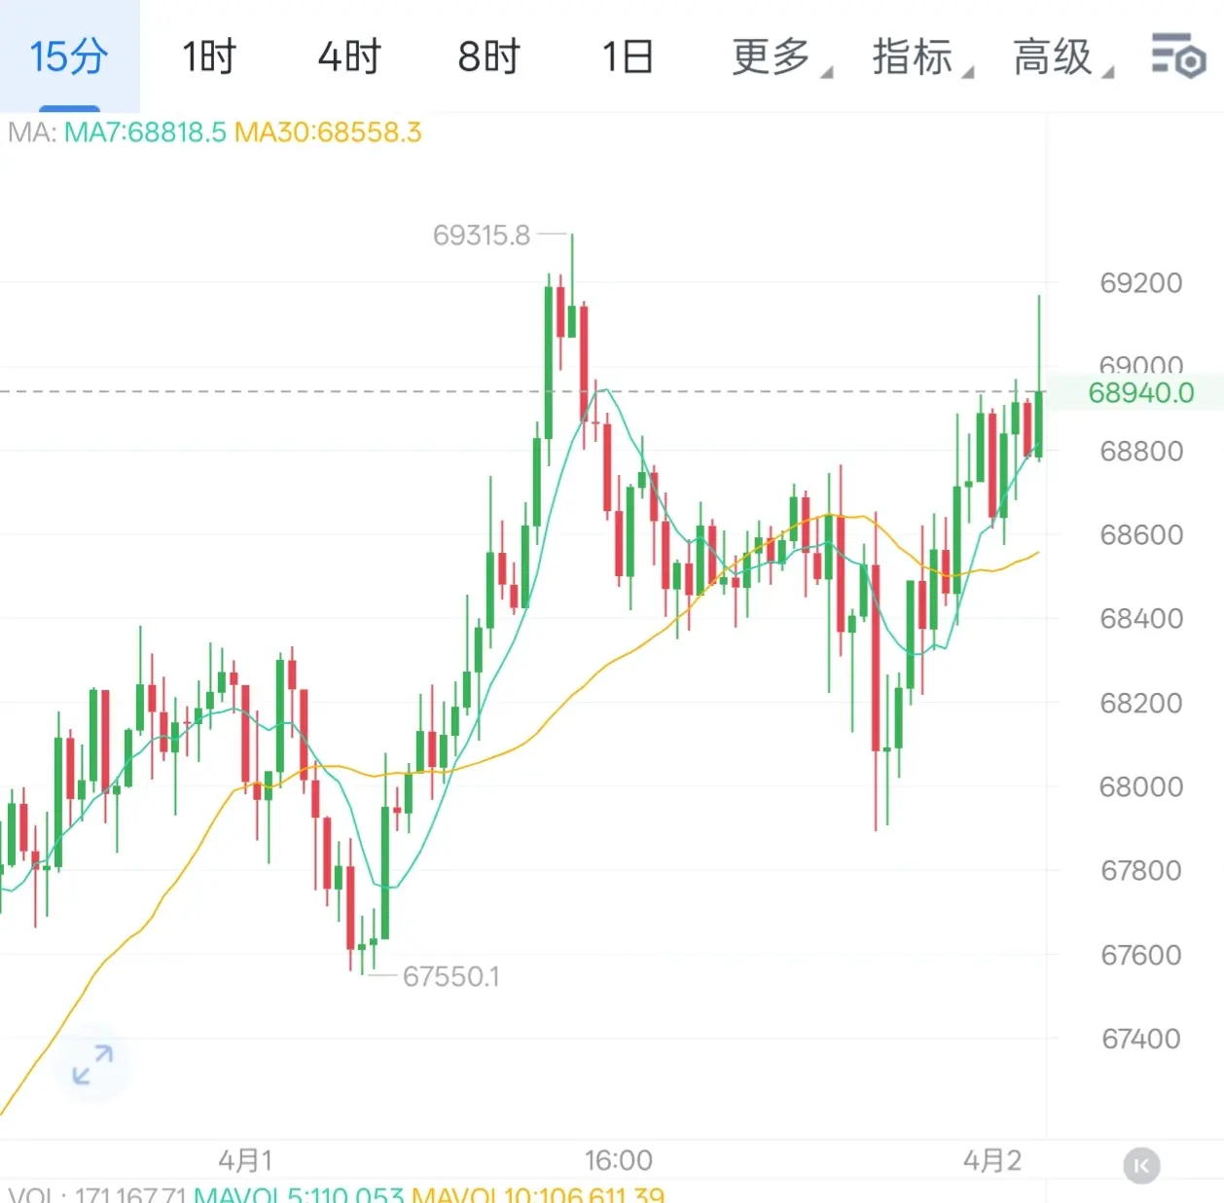Image resolution: width=1224 pixels, height=1203 pixels.
Task: Expand the 更多 timeframe dropdown
Action: pyautogui.click(x=780, y=56)
